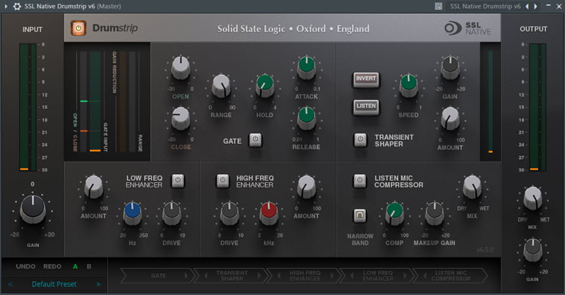The width and height of the screenshot is (565, 295).
Task: Select LOW FREQ ENHANCER block in processing order
Action: 378,276
